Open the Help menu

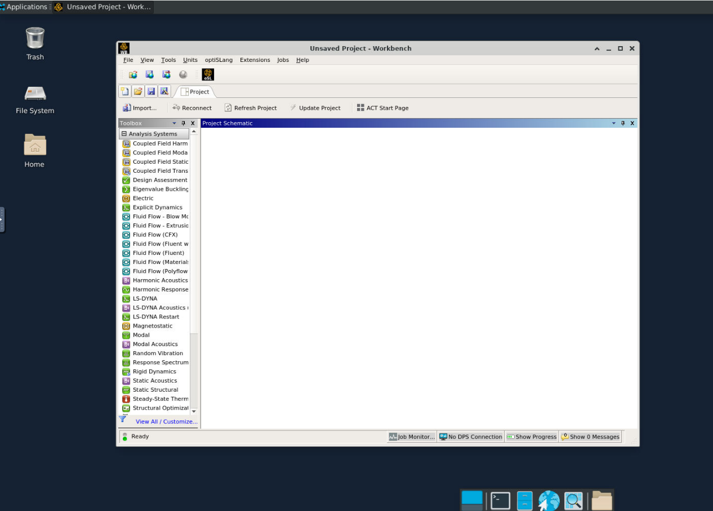click(302, 60)
